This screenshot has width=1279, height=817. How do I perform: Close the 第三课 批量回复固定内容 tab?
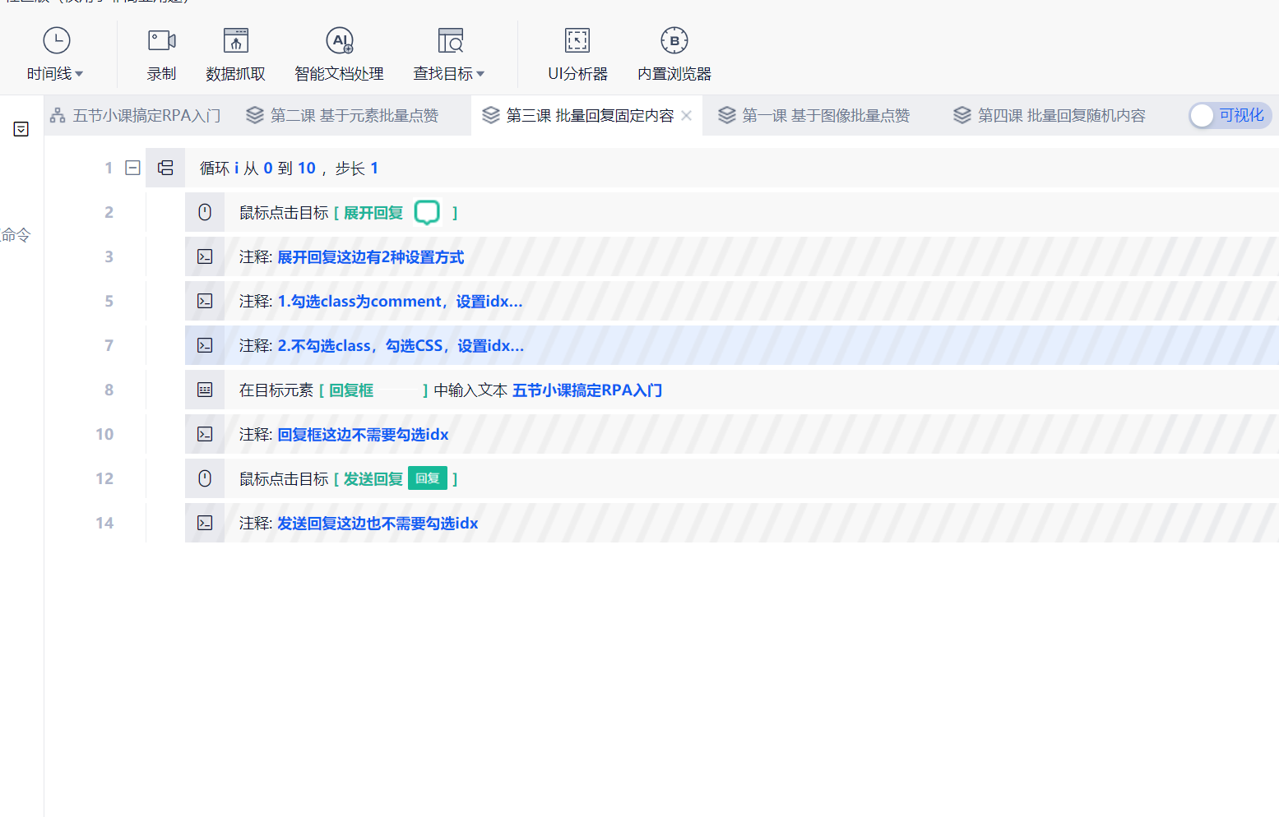click(x=687, y=116)
